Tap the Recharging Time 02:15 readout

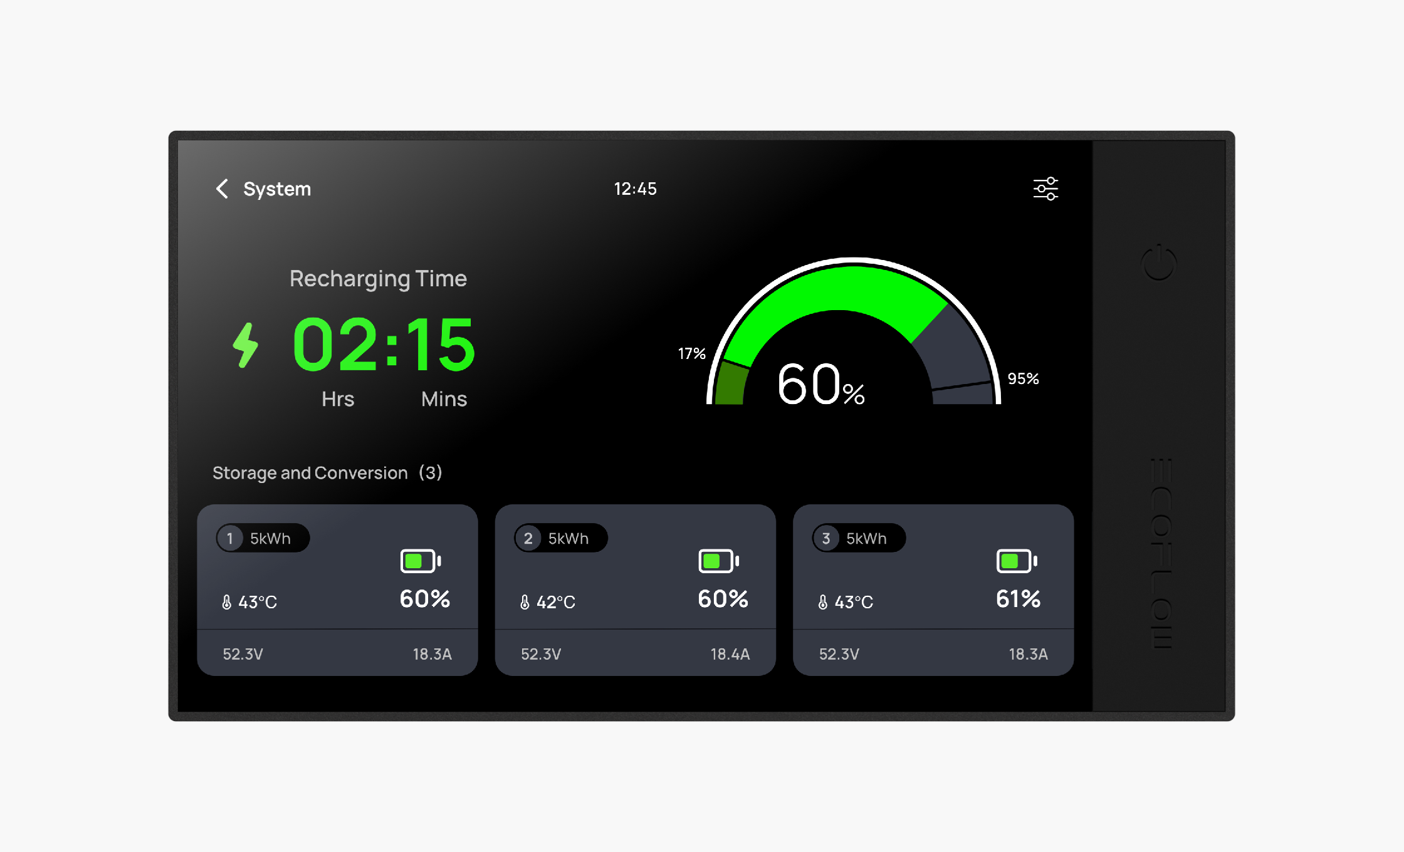[x=383, y=343]
